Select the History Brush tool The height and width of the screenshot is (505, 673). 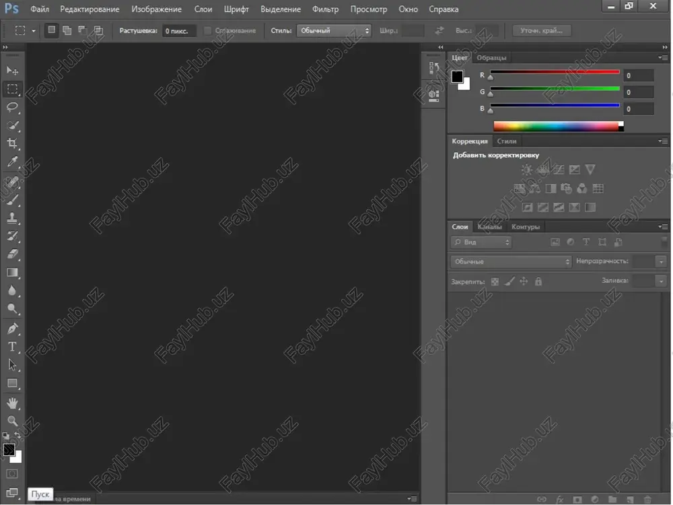coord(12,236)
